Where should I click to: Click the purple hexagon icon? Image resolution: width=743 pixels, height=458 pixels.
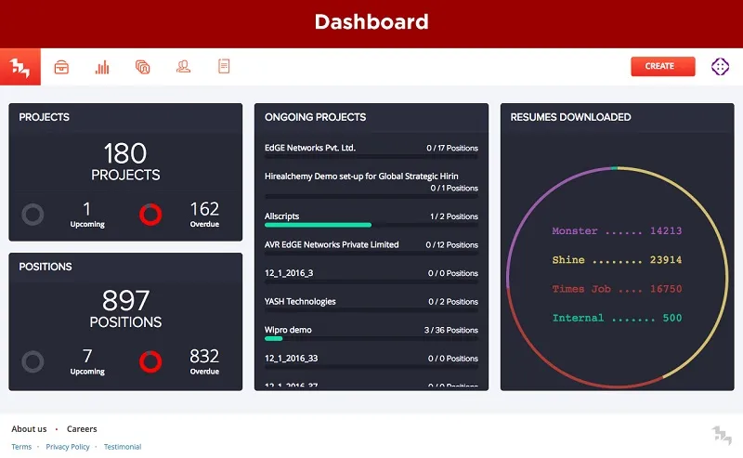click(x=720, y=67)
